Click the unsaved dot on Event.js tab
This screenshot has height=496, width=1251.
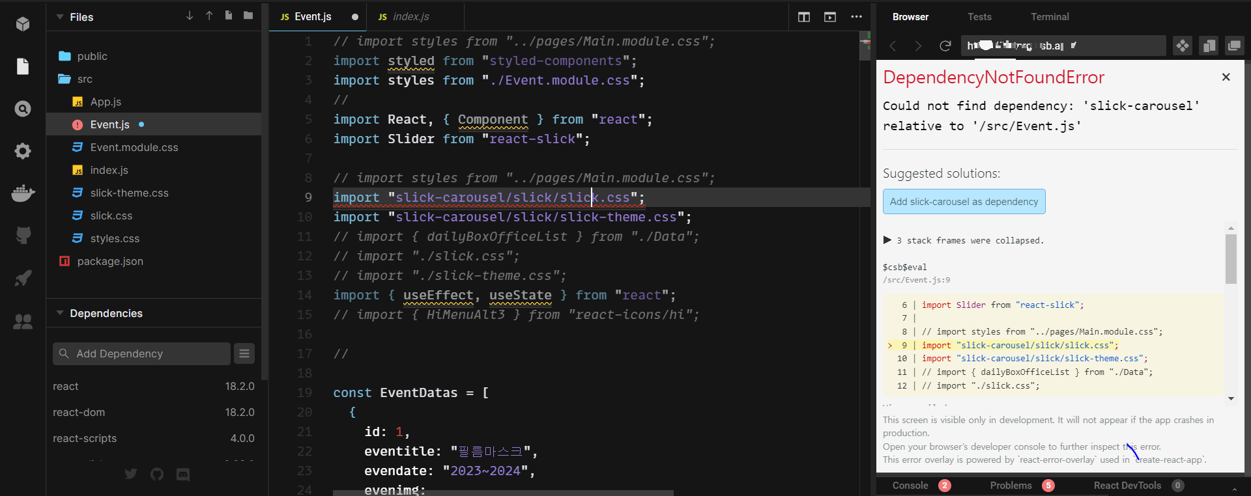[355, 17]
